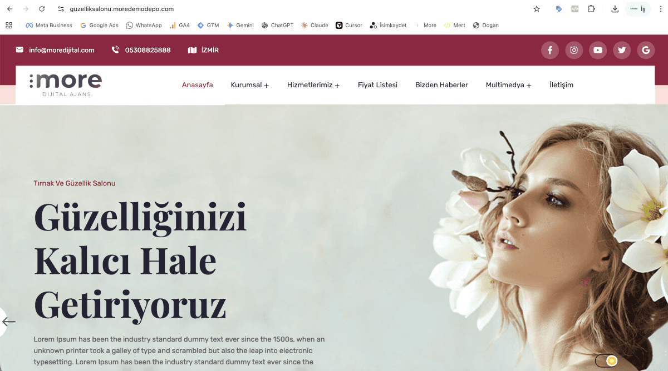Open the Twitter bird icon

[622, 50]
